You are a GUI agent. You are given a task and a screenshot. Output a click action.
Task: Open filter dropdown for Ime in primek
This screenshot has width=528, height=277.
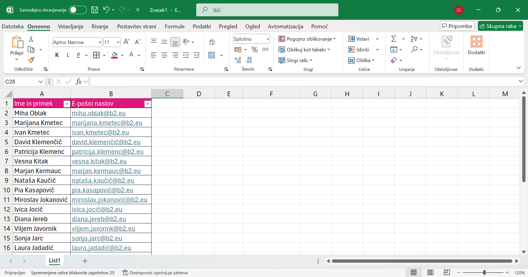[67, 104]
